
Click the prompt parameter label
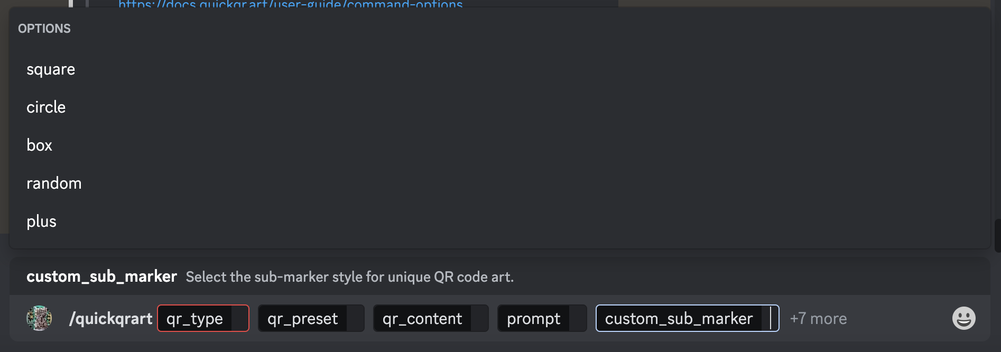click(533, 318)
